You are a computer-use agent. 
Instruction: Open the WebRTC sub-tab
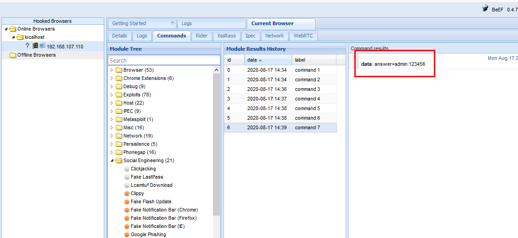303,36
